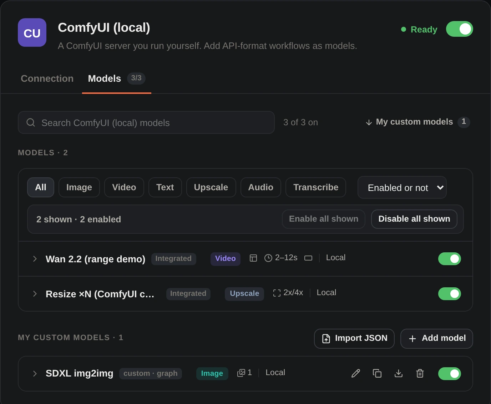The height and width of the screenshot is (404, 491).
Task: Disable the Wan 2.2 (range demo) model toggle
Action: point(450,259)
